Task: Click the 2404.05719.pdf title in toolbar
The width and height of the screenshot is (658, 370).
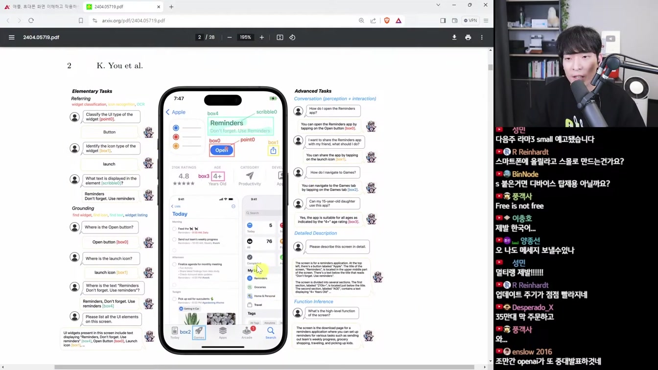Action: tap(41, 37)
